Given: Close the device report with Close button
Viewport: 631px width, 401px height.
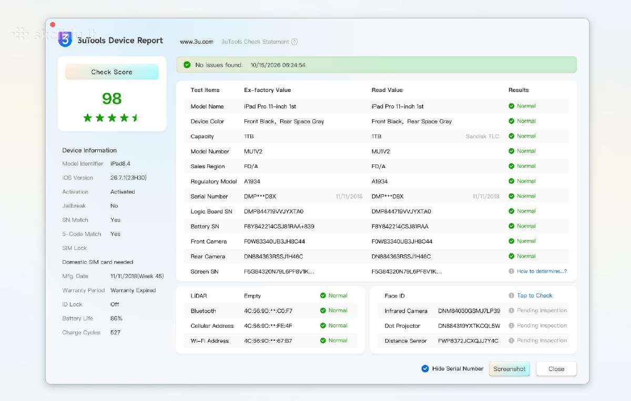Looking at the screenshot, I should tap(556, 369).
